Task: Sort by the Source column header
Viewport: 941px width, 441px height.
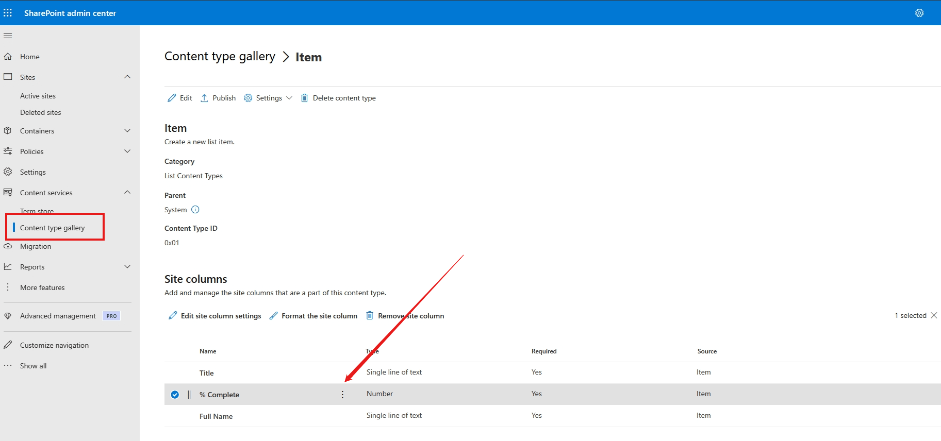Action: [707, 351]
